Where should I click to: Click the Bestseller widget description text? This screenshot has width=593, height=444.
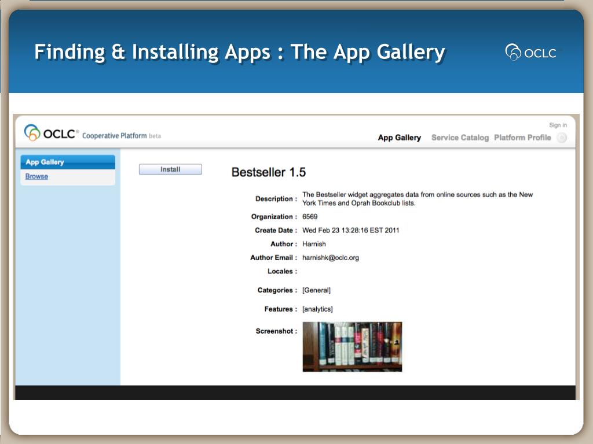click(417, 199)
